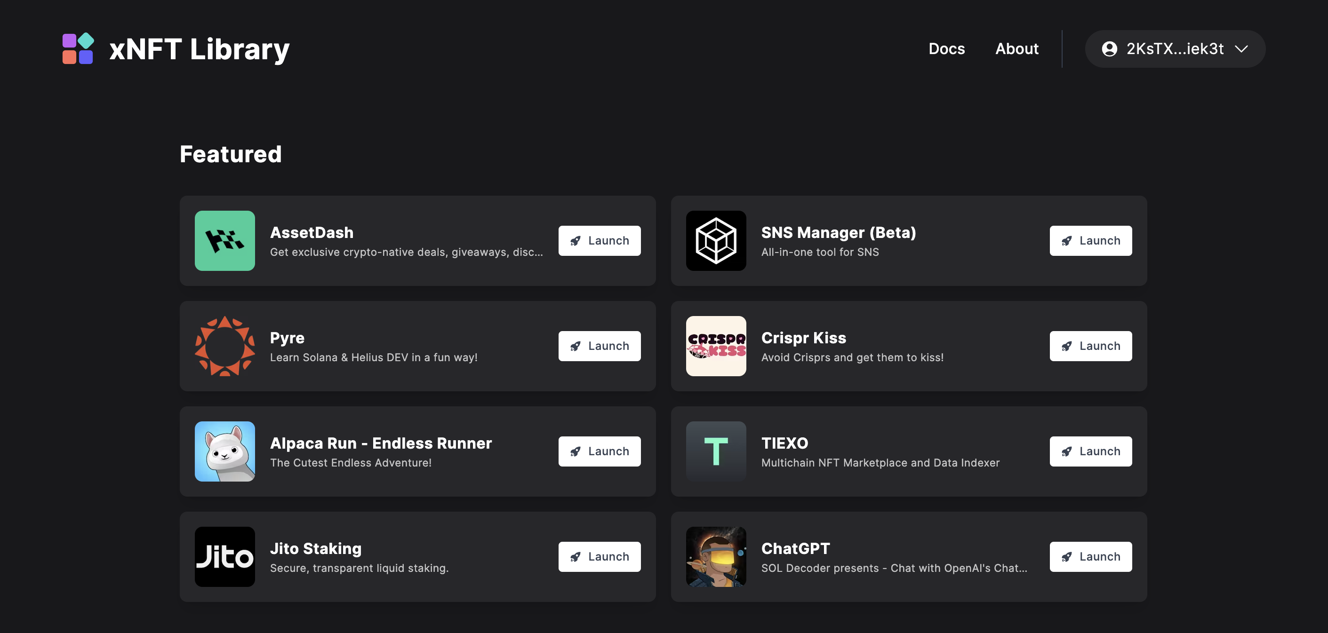Image resolution: width=1328 pixels, height=633 pixels.
Task: Click 'SOL Decoder presents' description text
Action: 894,568
